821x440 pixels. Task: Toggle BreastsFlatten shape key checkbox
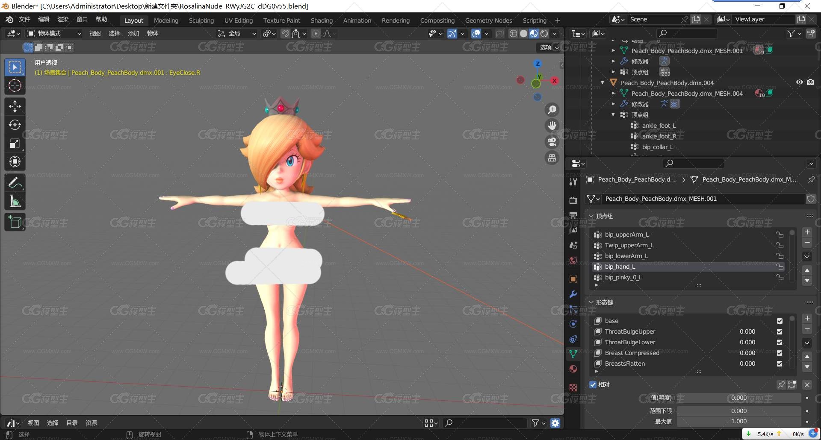click(780, 364)
